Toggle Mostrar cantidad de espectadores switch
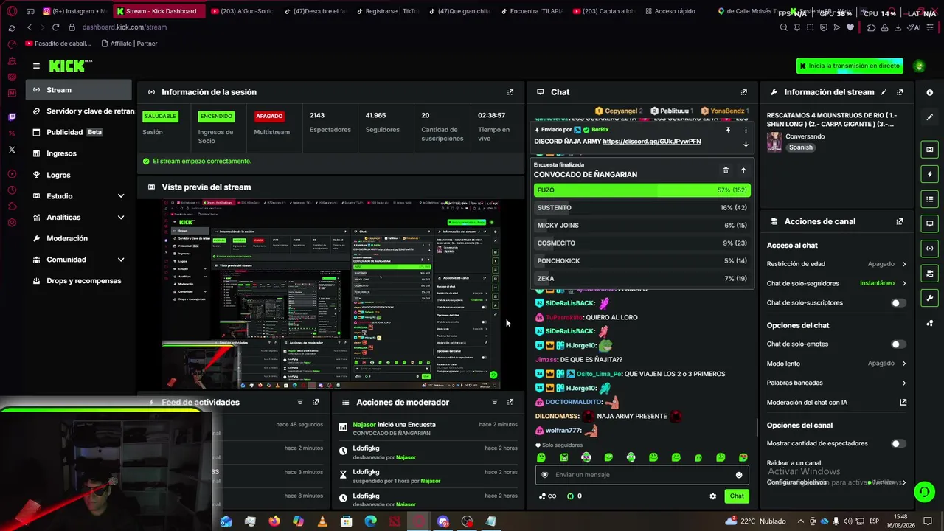The width and height of the screenshot is (944, 531). coord(898,444)
